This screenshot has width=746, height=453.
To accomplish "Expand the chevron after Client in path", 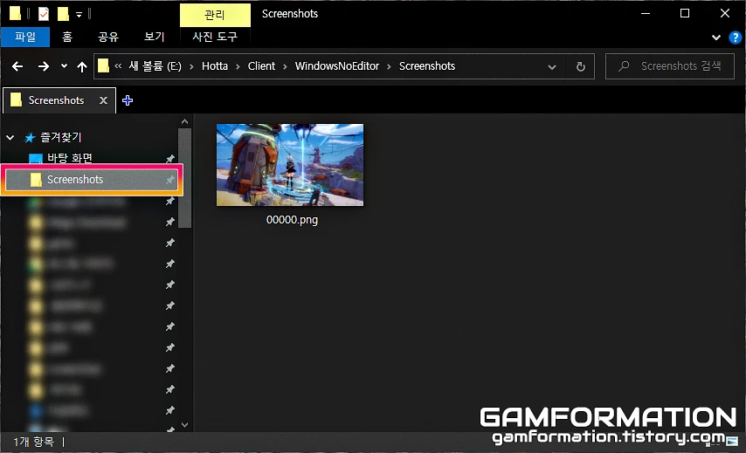I will [x=285, y=66].
